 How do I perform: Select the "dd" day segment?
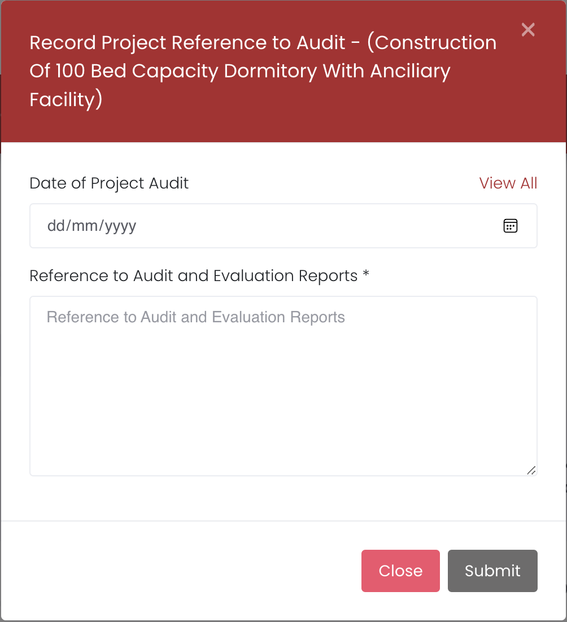click(x=56, y=226)
